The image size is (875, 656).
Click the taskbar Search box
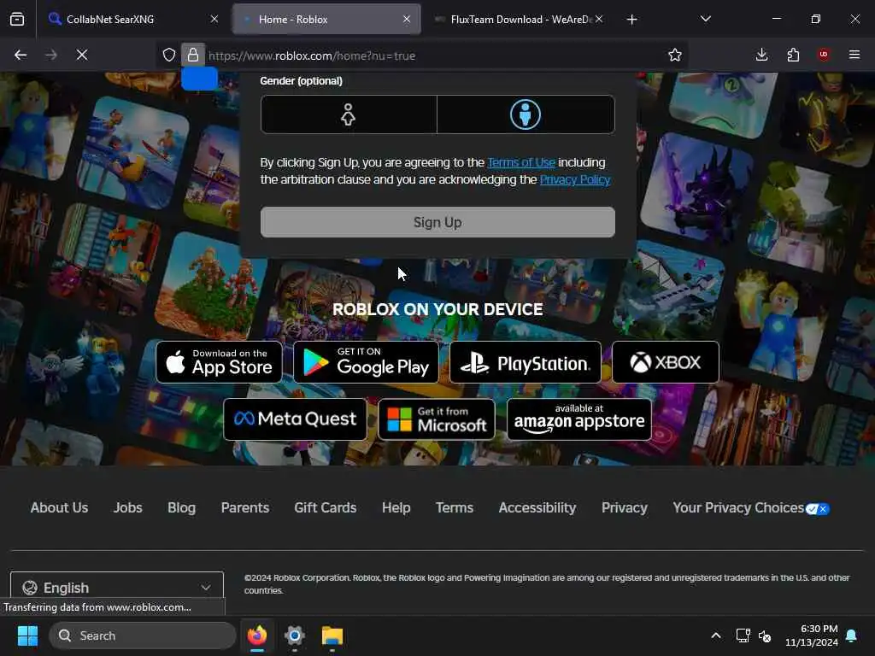point(143,635)
